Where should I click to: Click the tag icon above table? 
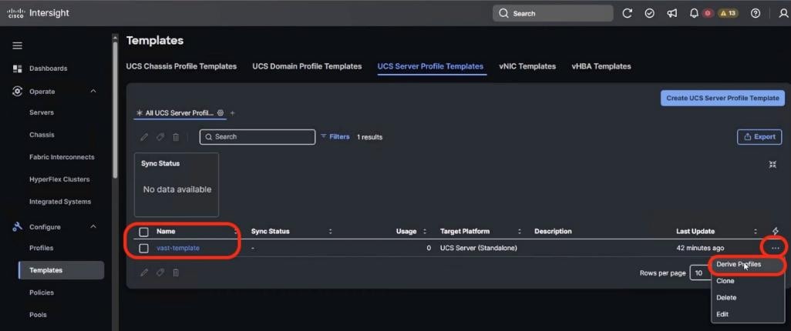(x=160, y=136)
